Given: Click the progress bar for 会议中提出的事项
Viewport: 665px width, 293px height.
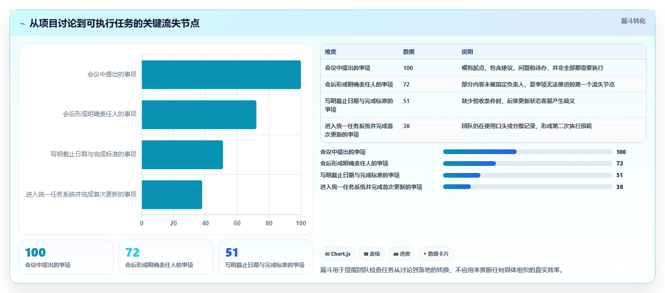Looking at the screenshot, I should (x=528, y=152).
